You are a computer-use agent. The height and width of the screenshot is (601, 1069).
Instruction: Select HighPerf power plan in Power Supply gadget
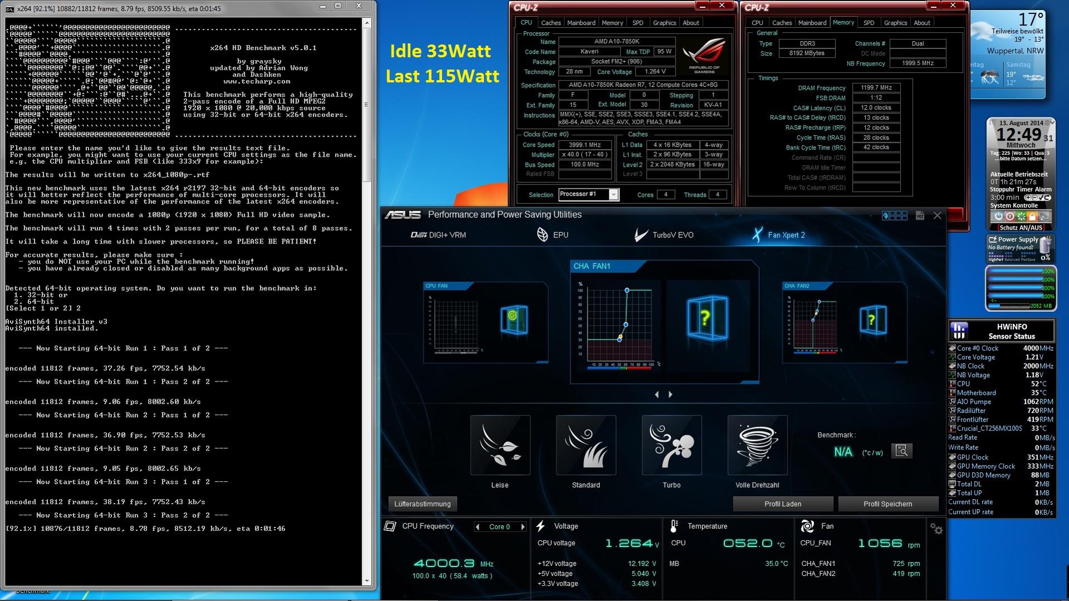(x=995, y=260)
